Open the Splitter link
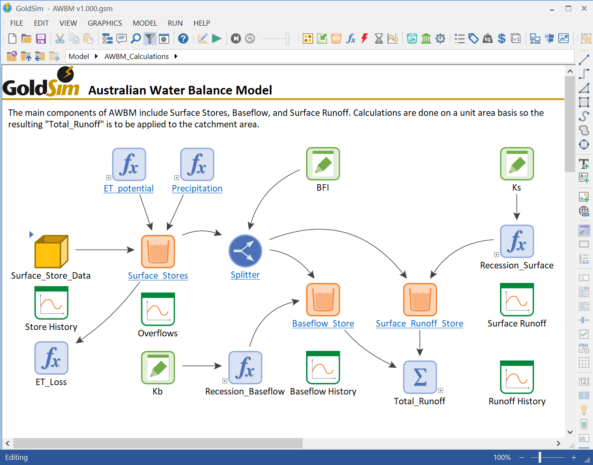Viewport: 593px width, 465px height. point(245,275)
